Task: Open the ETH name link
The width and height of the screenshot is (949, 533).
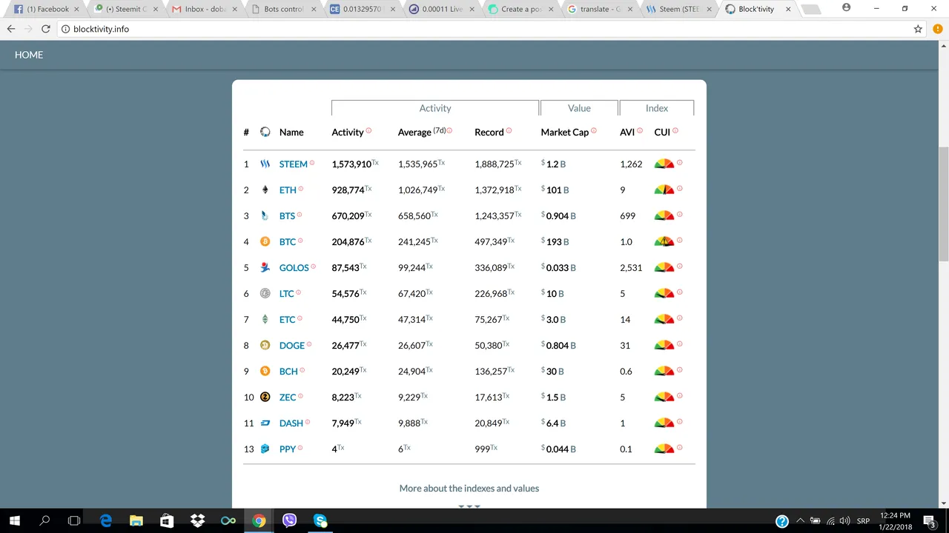Action: point(288,190)
